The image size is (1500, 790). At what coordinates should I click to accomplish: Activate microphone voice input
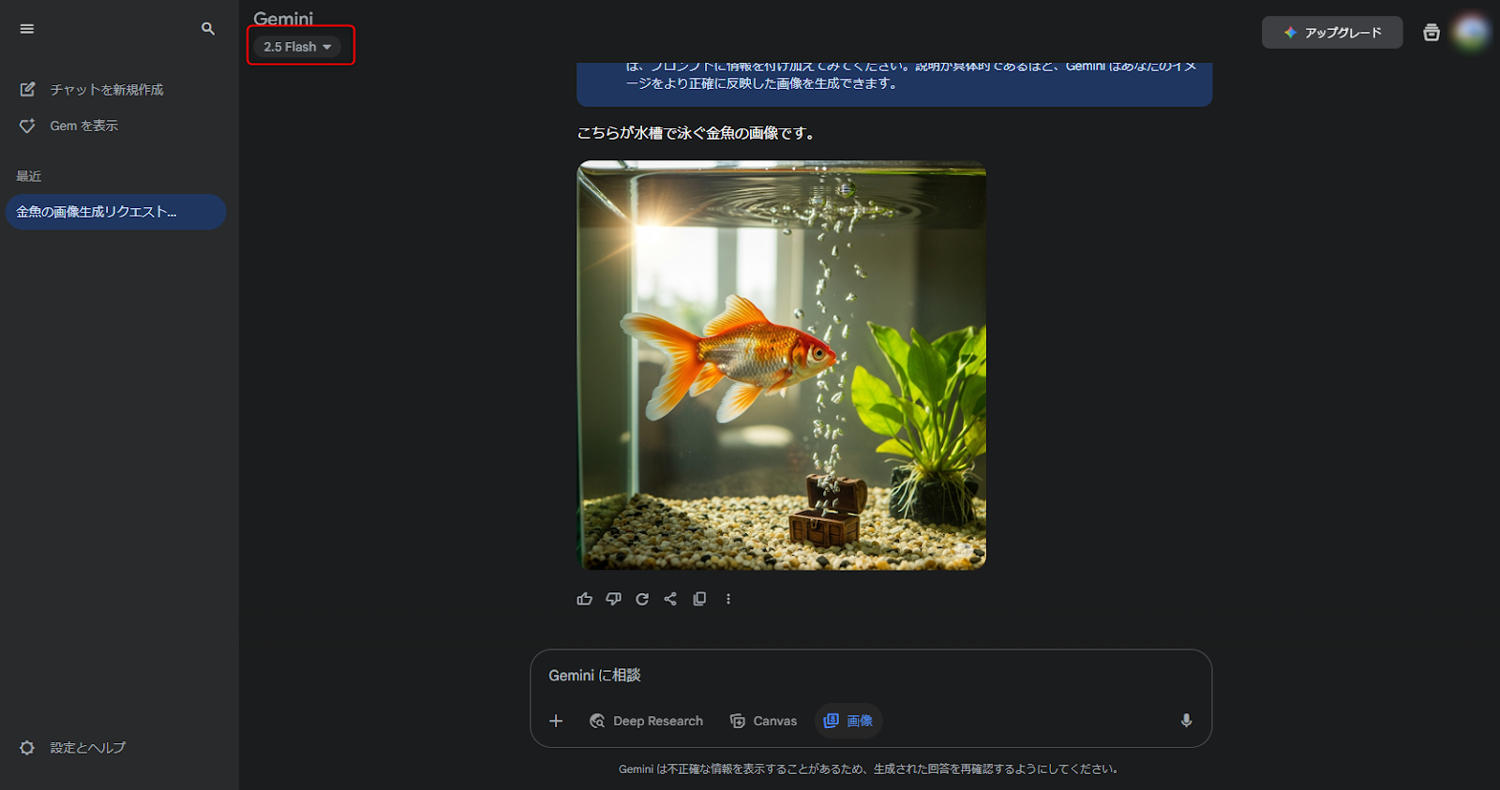[x=1186, y=721]
